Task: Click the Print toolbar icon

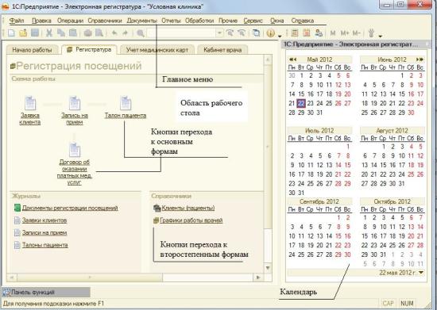Action: [x=87, y=33]
